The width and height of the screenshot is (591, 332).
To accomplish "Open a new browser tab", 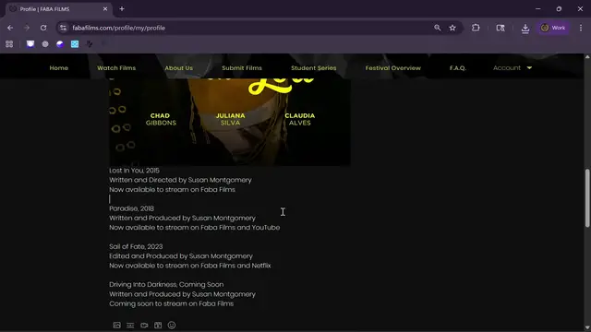I will (x=122, y=8).
